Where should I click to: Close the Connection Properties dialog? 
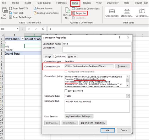click(x=128, y=37)
